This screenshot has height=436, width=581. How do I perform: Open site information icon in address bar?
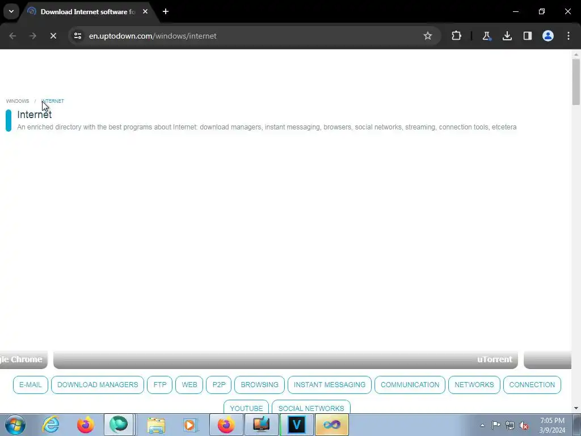(x=77, y=36)
